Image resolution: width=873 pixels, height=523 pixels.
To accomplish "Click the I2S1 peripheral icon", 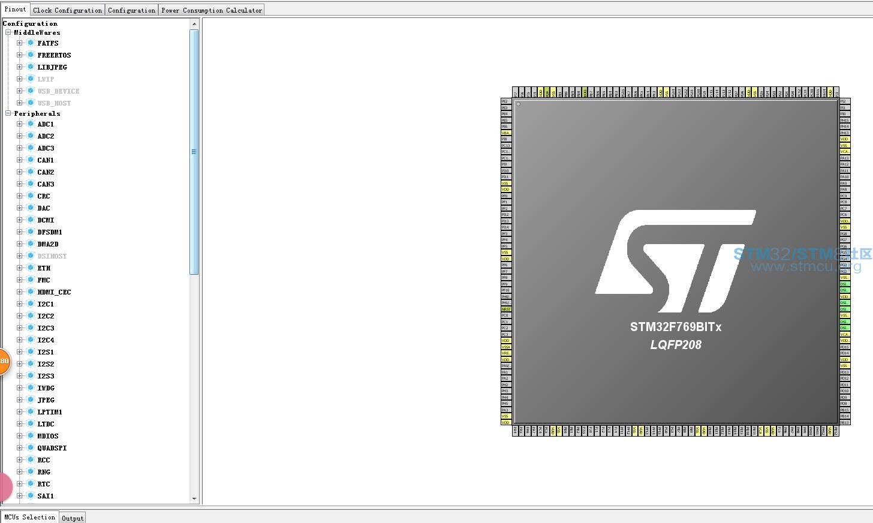I will pyautogui.click(x=31, y=352).
